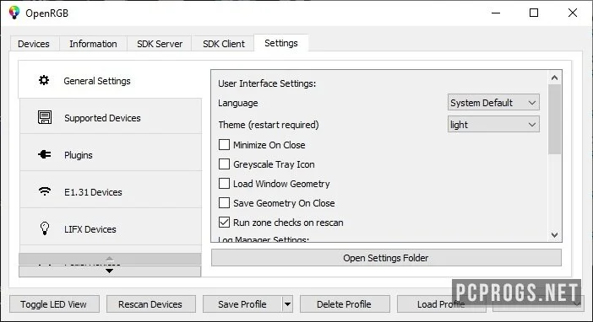The width and height of the screenshot is (593, 322).
Task: Click the OpenRGB app logo icon
Action: (14, 13)
